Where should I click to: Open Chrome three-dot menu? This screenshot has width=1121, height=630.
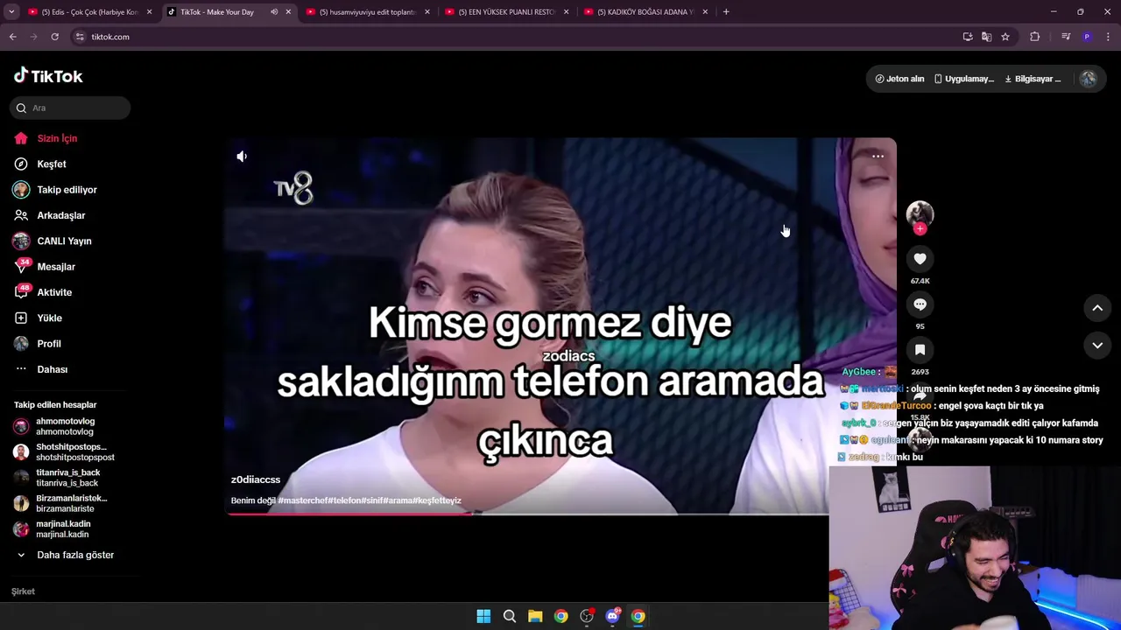(x=1109, y=37)
